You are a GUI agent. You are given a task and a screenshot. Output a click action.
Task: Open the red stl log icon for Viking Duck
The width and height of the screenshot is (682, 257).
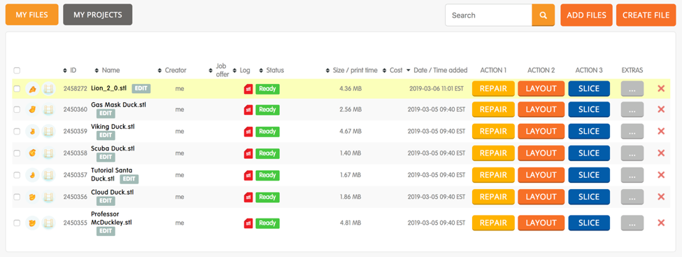[x=248, y=131]
